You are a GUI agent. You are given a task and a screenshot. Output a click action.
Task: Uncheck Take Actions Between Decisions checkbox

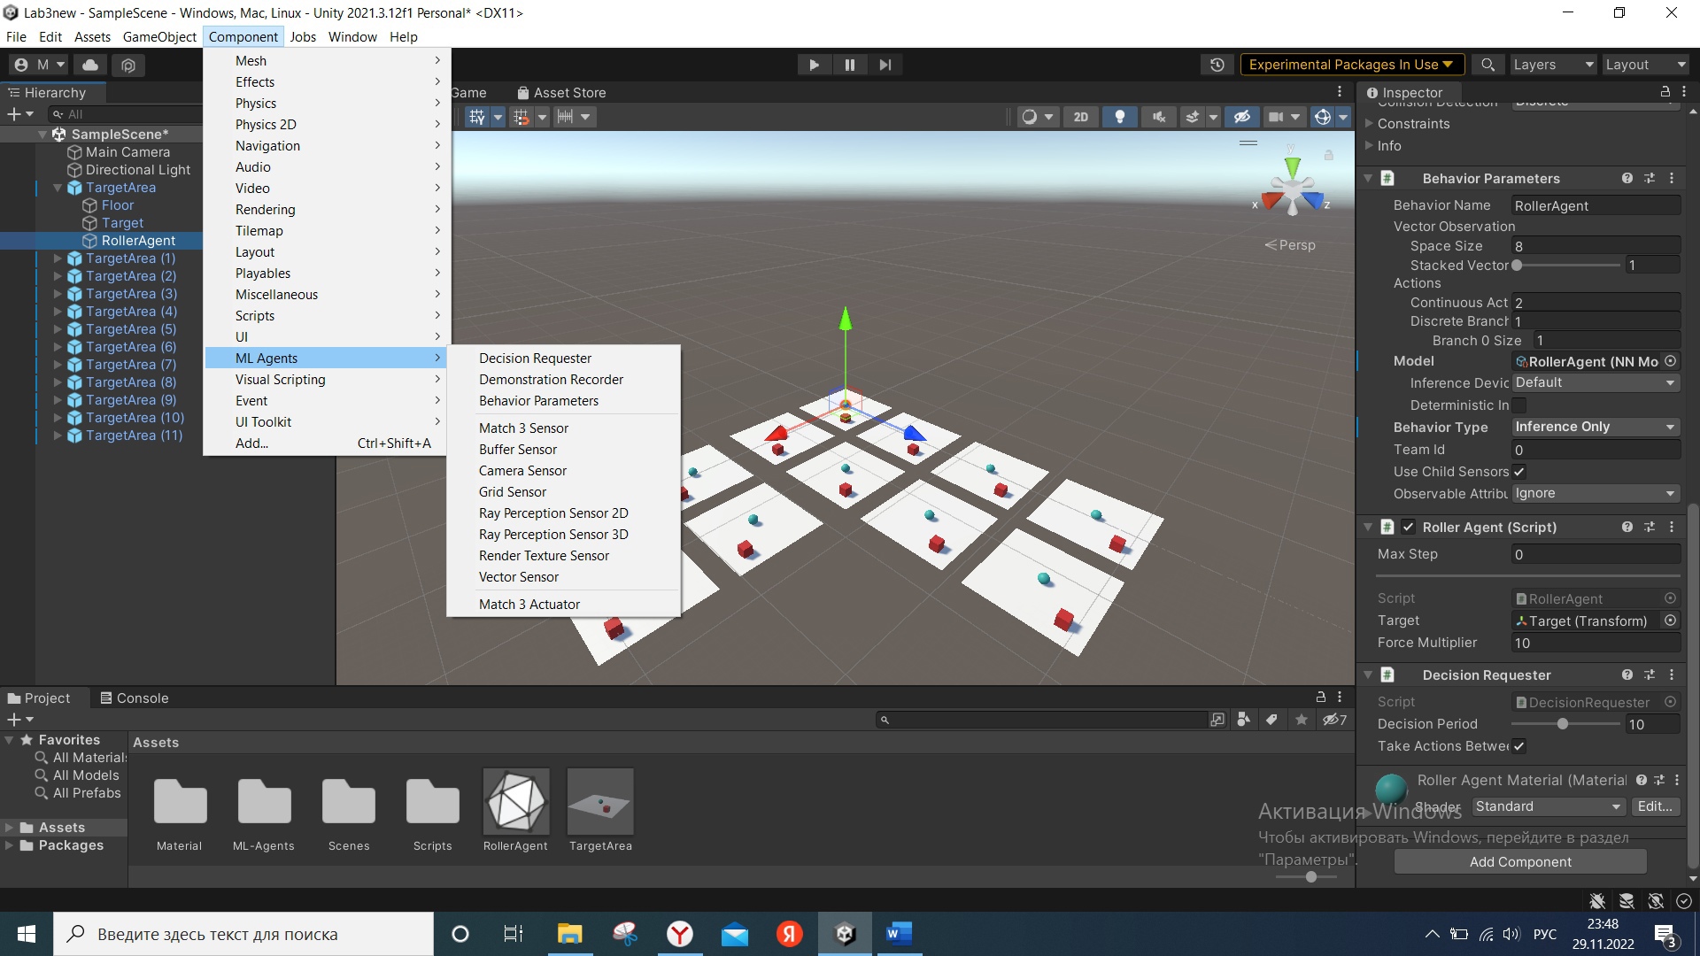click(x=1519, y=746)
